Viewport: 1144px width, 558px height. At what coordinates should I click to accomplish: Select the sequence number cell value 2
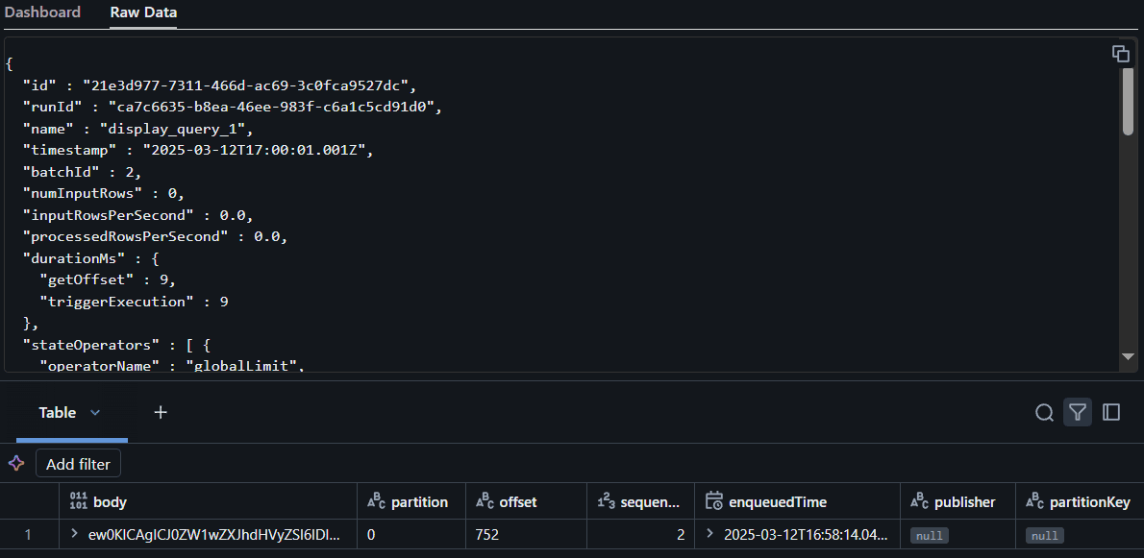pos(681,535)
